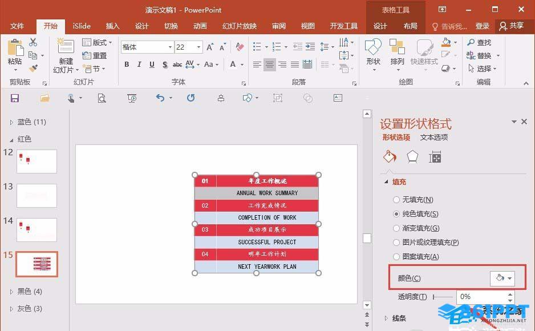The height and width of the screenshot is (331, 535).
Task: Increase font size with large A icon
Action: click(x=210, y=47)
